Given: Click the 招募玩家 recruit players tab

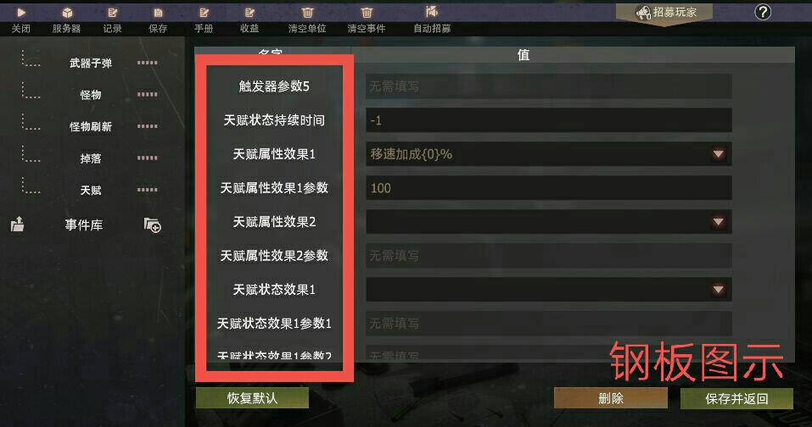Looking at the screenshot, I should click(664, 13).
